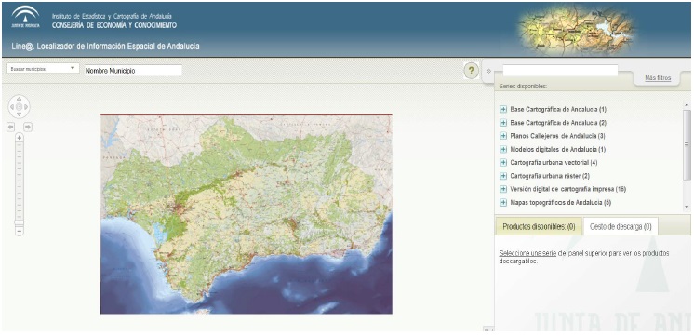Go to the next map extent arrow

coord(27,128)
